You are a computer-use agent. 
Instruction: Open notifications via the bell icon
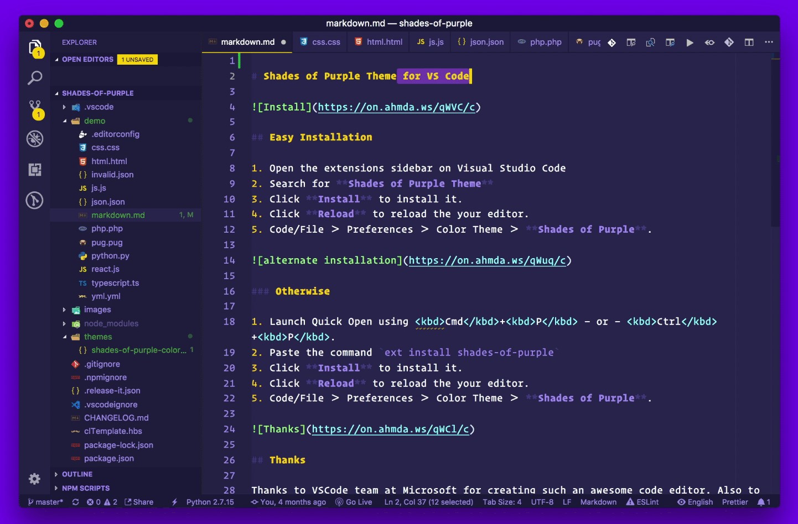tap(764, 502)
